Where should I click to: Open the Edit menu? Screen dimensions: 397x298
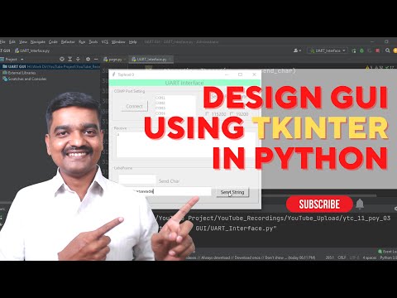(12, 42)
